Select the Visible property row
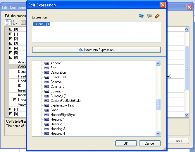195x152 pixels. [18, 104]
